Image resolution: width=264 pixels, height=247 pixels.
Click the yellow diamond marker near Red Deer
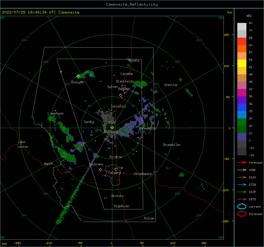pyautogui.click(x=121, y=95)
